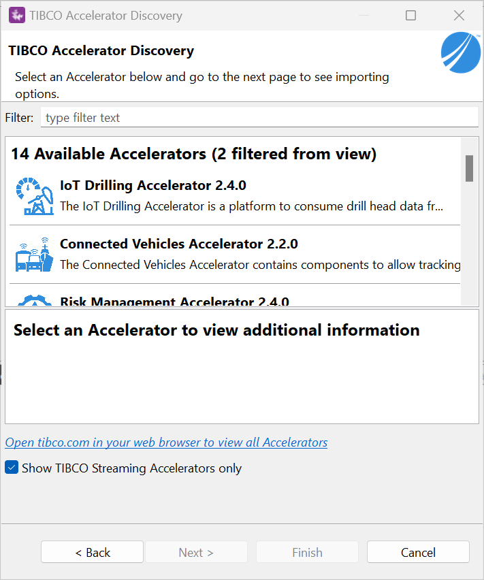Viewport: 484px width, 580px height.
Task: Uncheck Show TIBCO Streaming Accelerators only
Action: click(11, 468)
